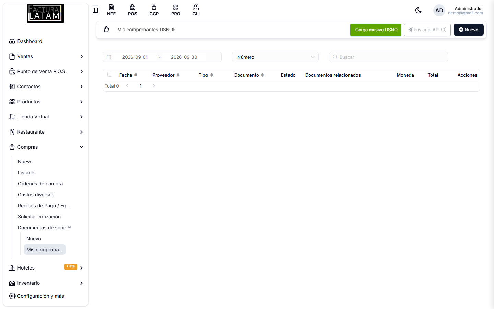Open the PRO shortcut icon
494x309 pixels.
coord(176,10)
